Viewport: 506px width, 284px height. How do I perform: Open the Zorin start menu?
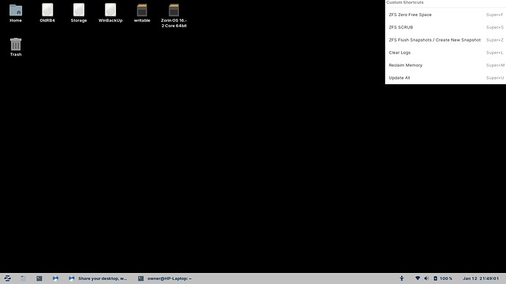7,278
